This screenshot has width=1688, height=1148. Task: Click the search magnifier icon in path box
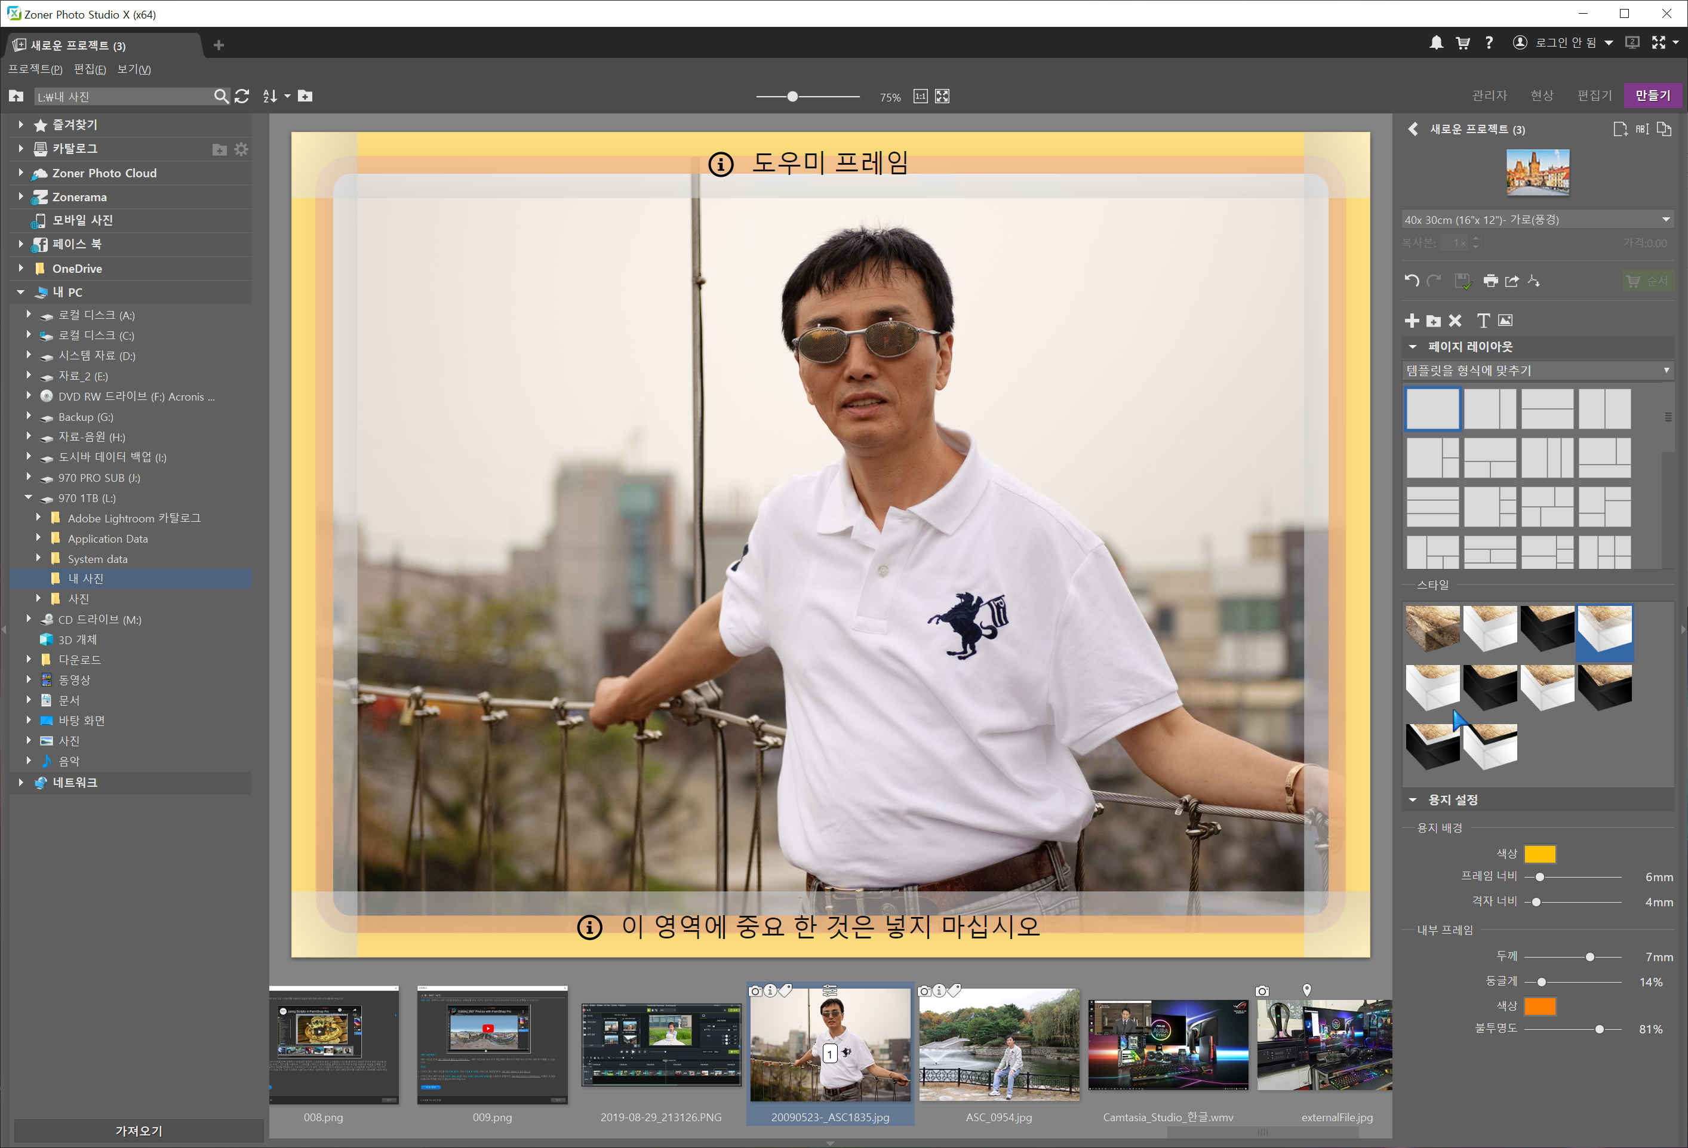(x=222, y=96)
